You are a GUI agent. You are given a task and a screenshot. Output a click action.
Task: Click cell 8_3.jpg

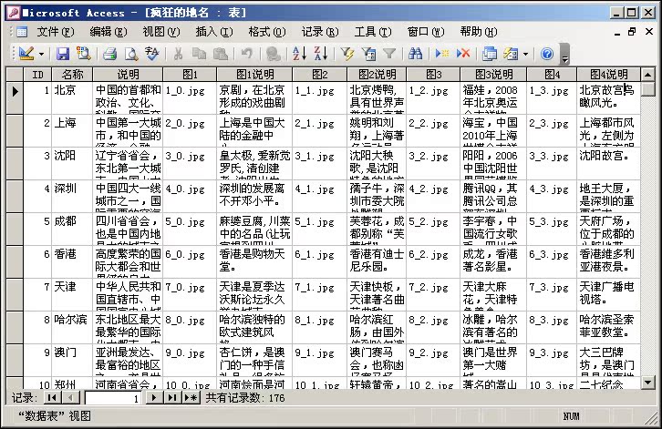point(552,327)
